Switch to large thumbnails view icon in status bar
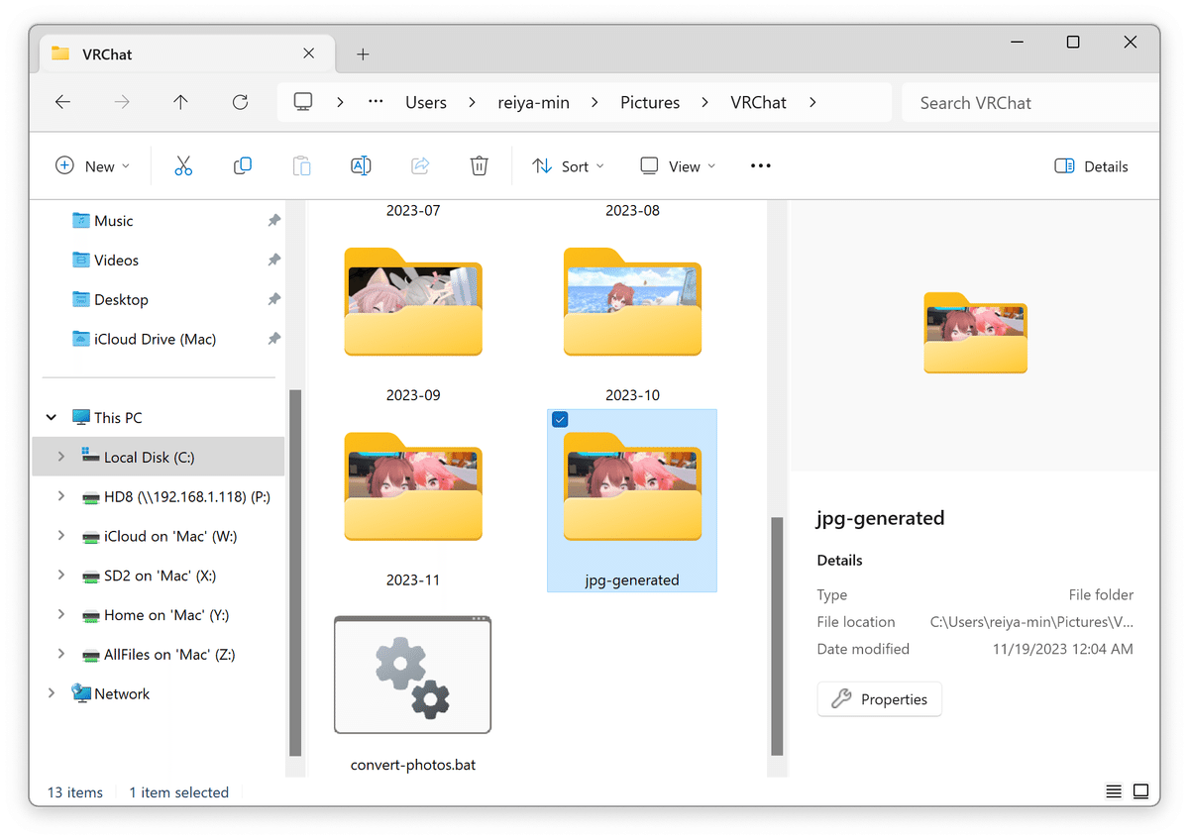Image resolution: width=1189 pixels, height=840 pixels. pyautogui.click(x=1141, y=791)
